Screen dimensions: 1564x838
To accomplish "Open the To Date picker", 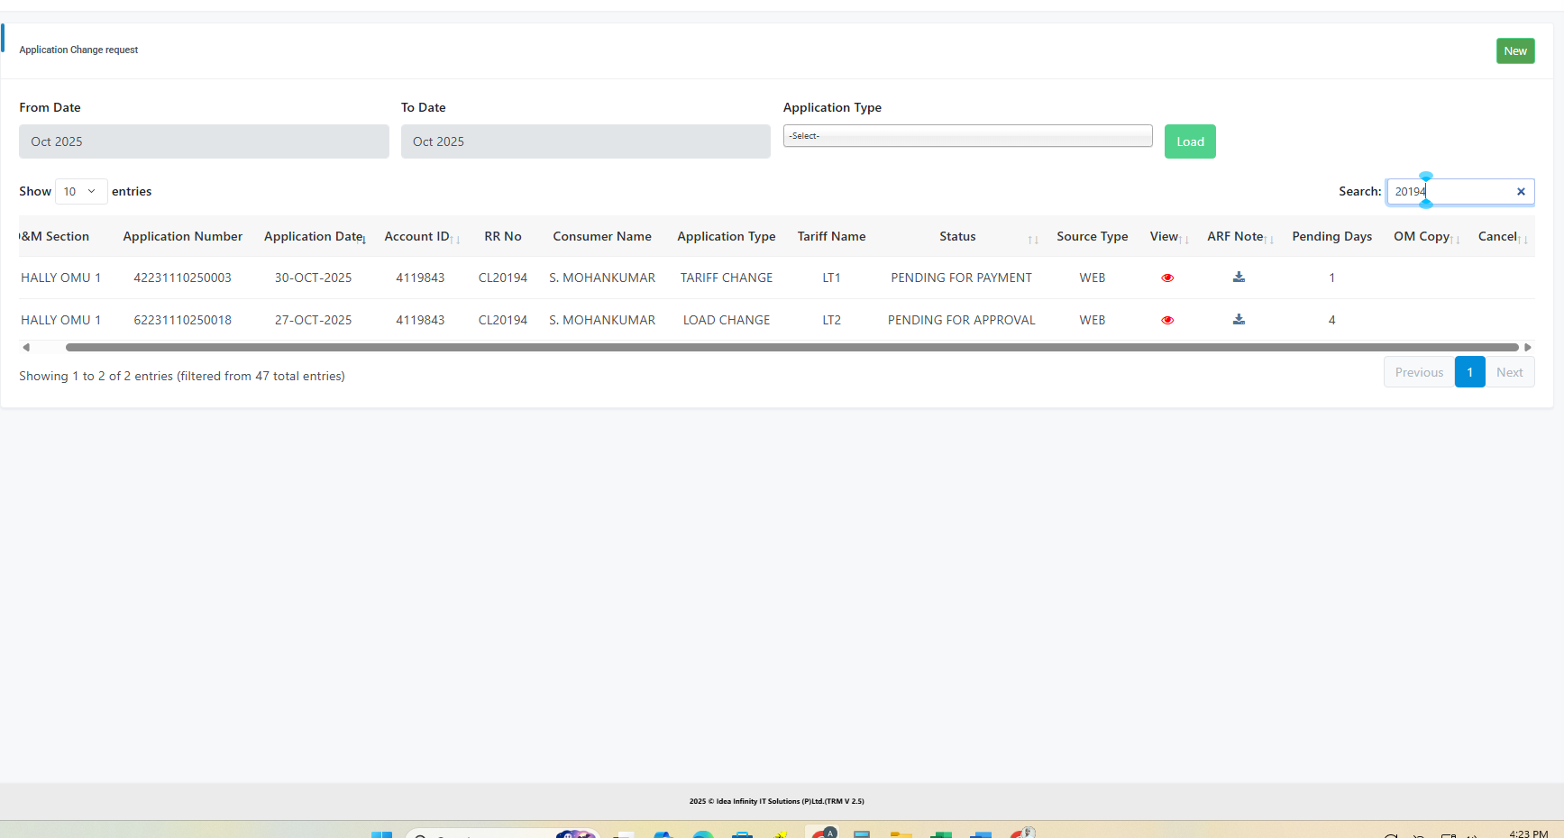I will point(585,142).
